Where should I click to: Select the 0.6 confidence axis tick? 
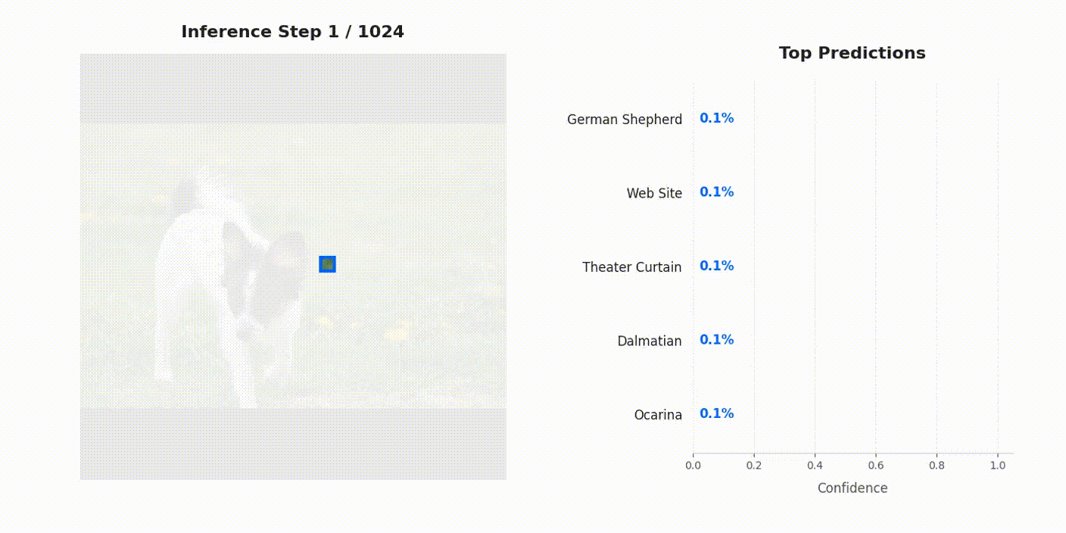pos(876,466)
